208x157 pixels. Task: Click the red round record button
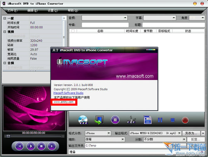(x=185, y=120)
